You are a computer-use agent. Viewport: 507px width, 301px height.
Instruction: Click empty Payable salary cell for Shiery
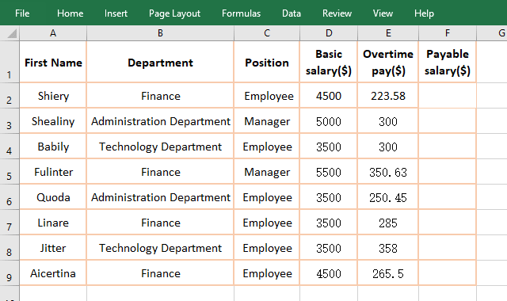click(x=448, y=96)
